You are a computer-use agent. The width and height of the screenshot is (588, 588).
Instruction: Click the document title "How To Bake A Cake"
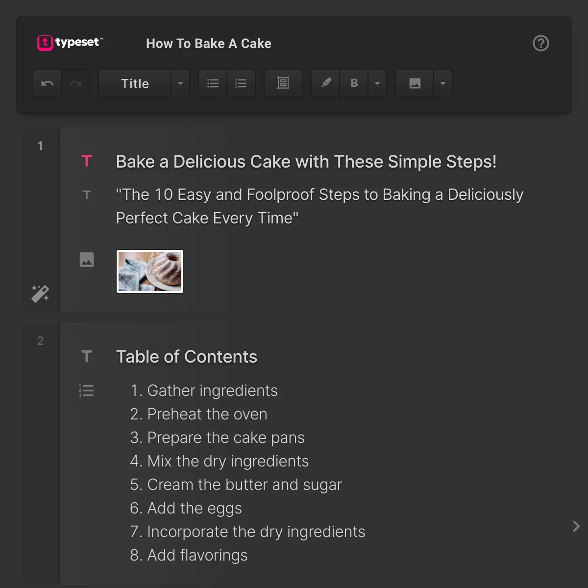(x=209, y=44)
